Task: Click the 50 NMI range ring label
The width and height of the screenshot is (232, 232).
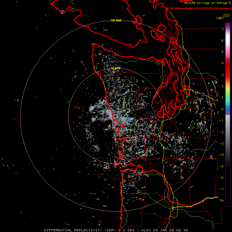Action: tap(116, 68)
